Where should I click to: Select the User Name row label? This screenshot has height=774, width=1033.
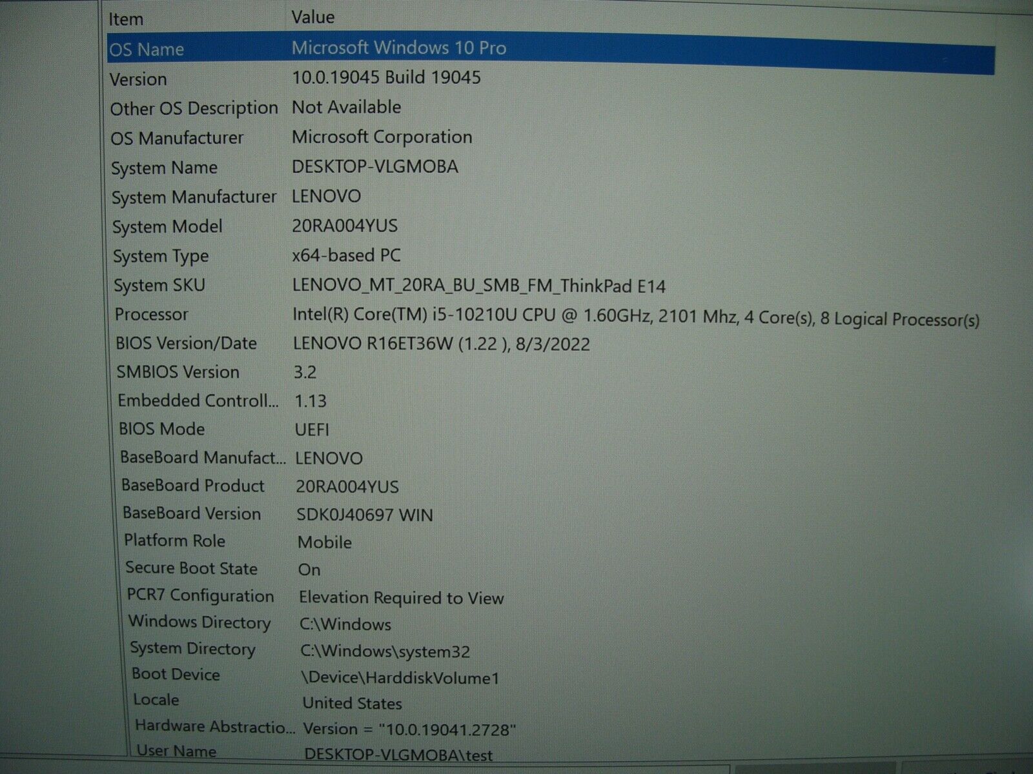176,751
